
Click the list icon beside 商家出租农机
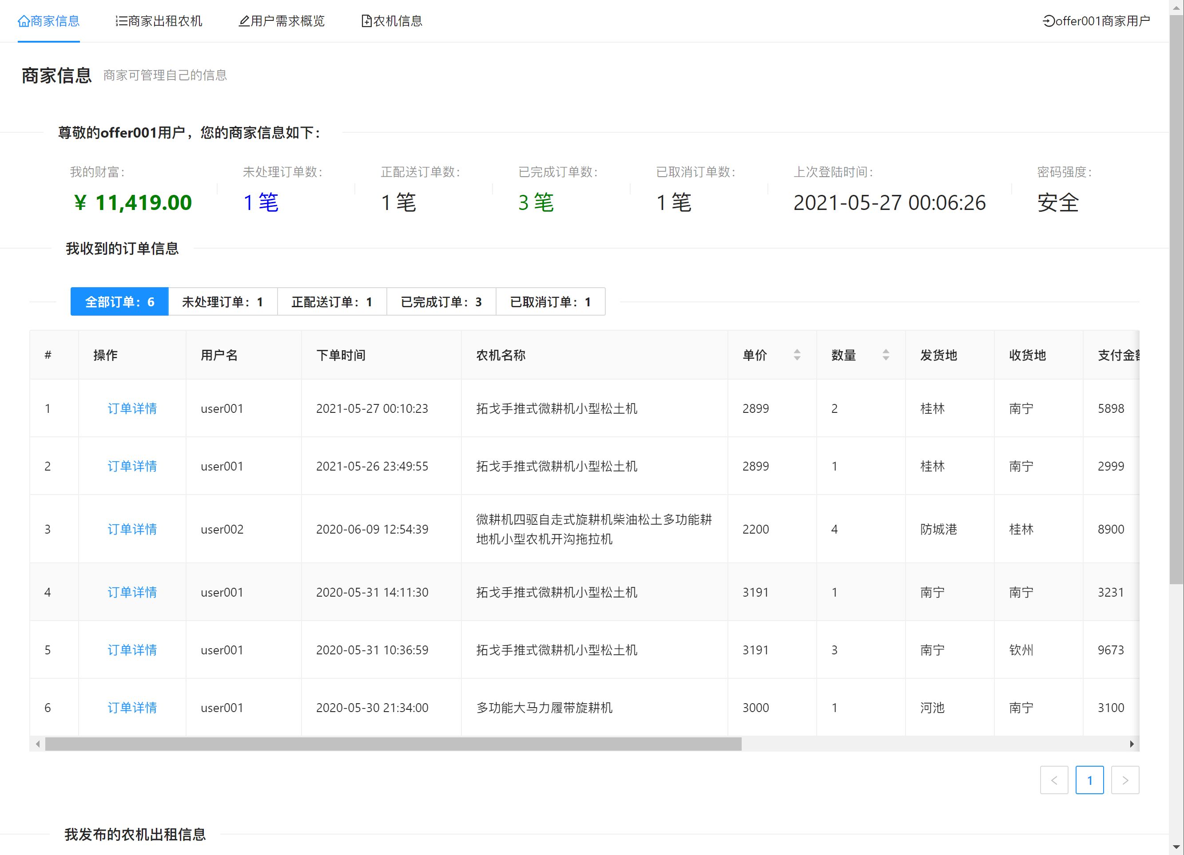coord(121,21)
